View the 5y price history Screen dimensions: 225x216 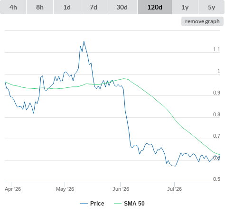tap(211, 7)
